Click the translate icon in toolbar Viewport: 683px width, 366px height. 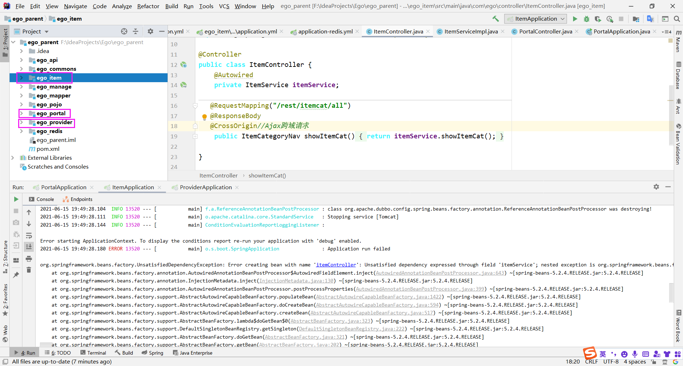click(651, 19)
